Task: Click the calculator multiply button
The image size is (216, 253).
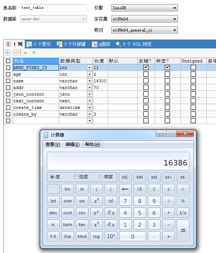Action: pos(169,213)
